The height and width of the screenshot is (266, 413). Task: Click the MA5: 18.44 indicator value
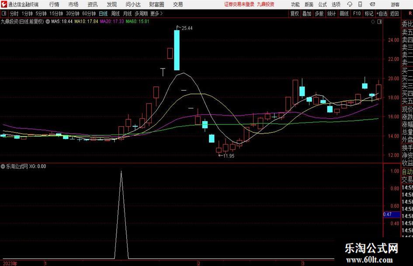[62, 21]
